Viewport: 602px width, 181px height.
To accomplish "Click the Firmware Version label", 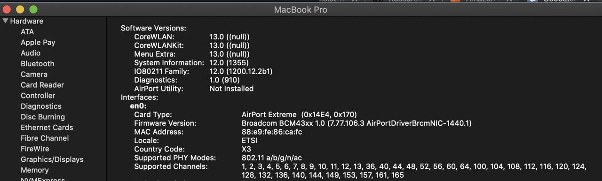I will coord(165,123).
